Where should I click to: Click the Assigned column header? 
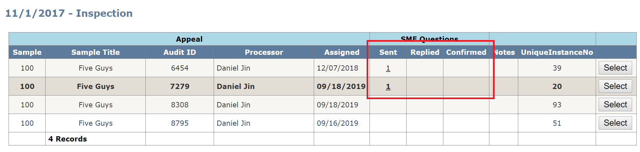click(342, 52)
